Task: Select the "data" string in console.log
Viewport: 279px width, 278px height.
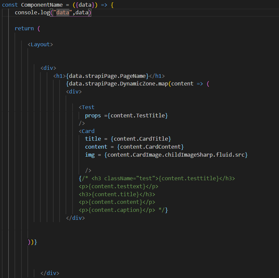Action: (63, 13)
